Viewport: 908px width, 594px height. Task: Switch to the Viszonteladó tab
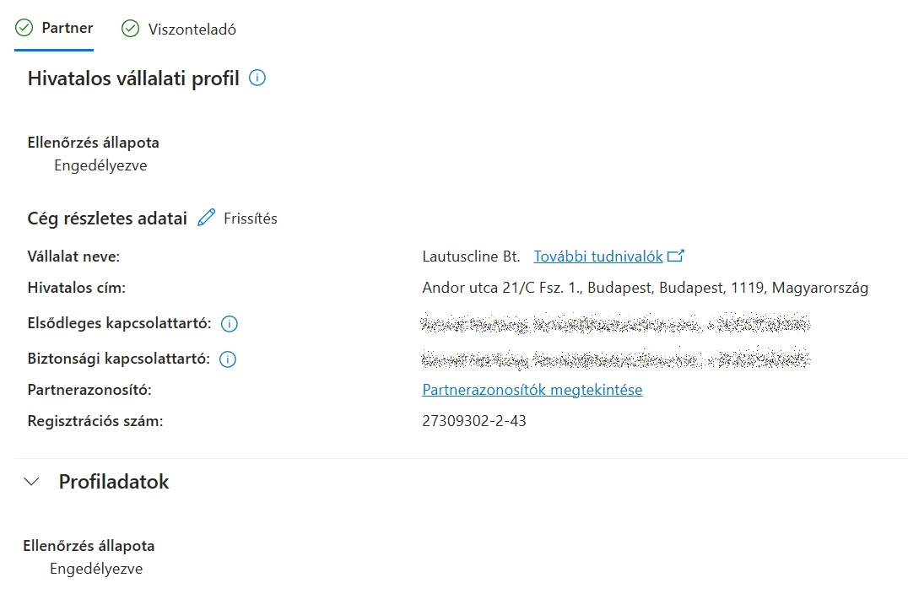(192, 30)
